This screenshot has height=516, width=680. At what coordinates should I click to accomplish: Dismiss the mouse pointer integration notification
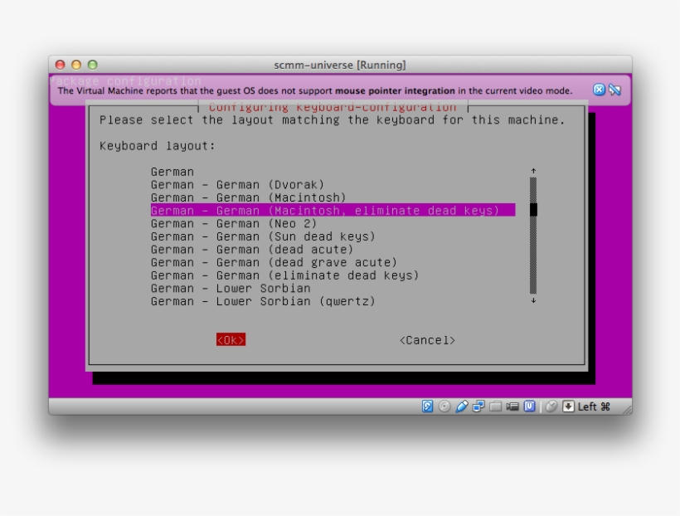599,90
